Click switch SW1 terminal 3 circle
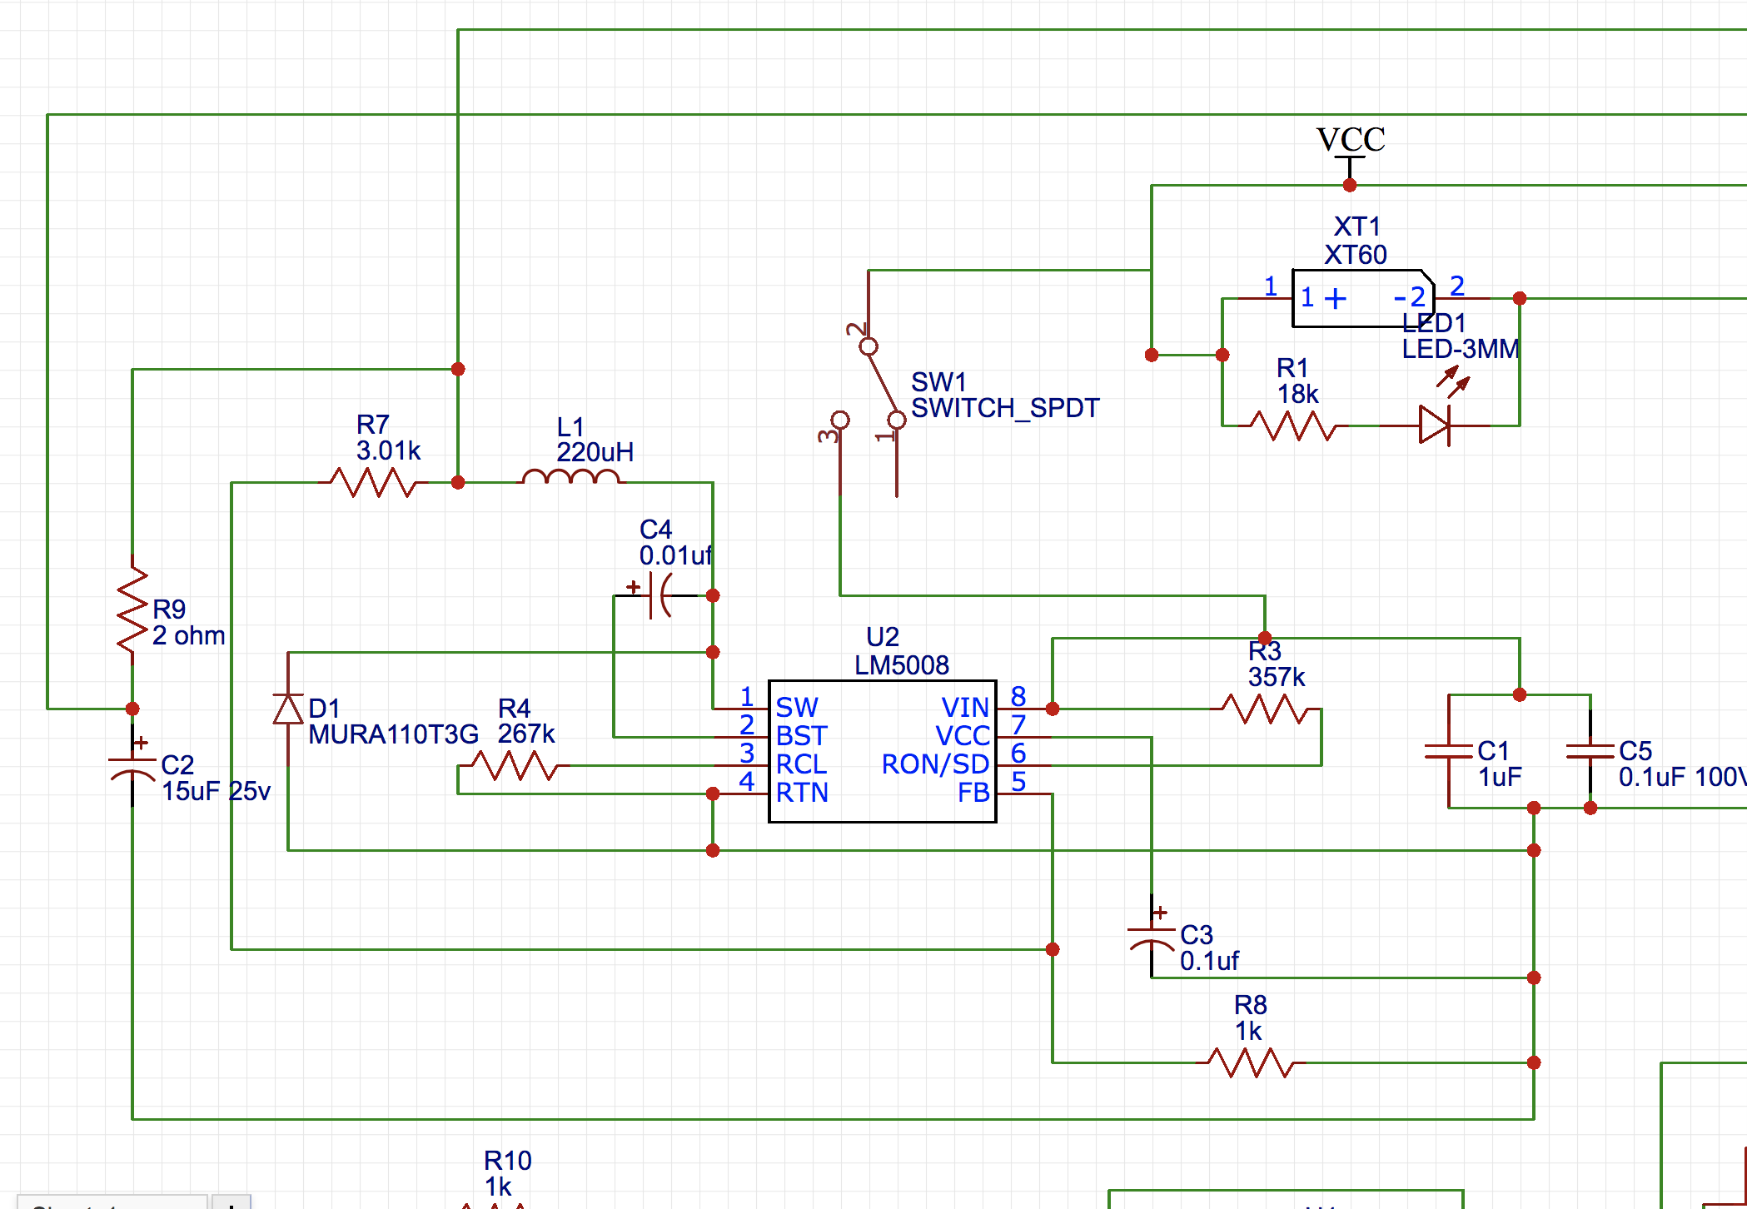The height and width of the screenshot is (1209, 1747). 840,419
